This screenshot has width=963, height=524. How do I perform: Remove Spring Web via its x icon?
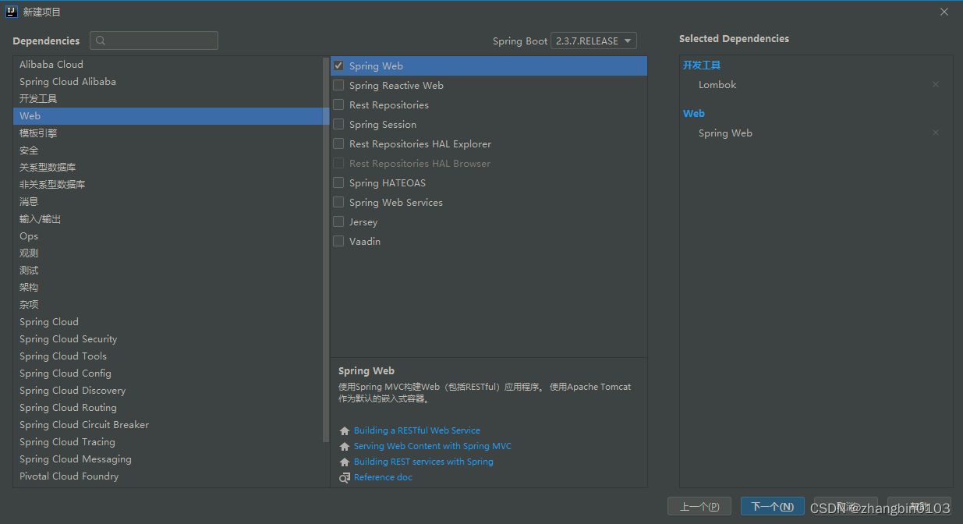coord(936,133)
